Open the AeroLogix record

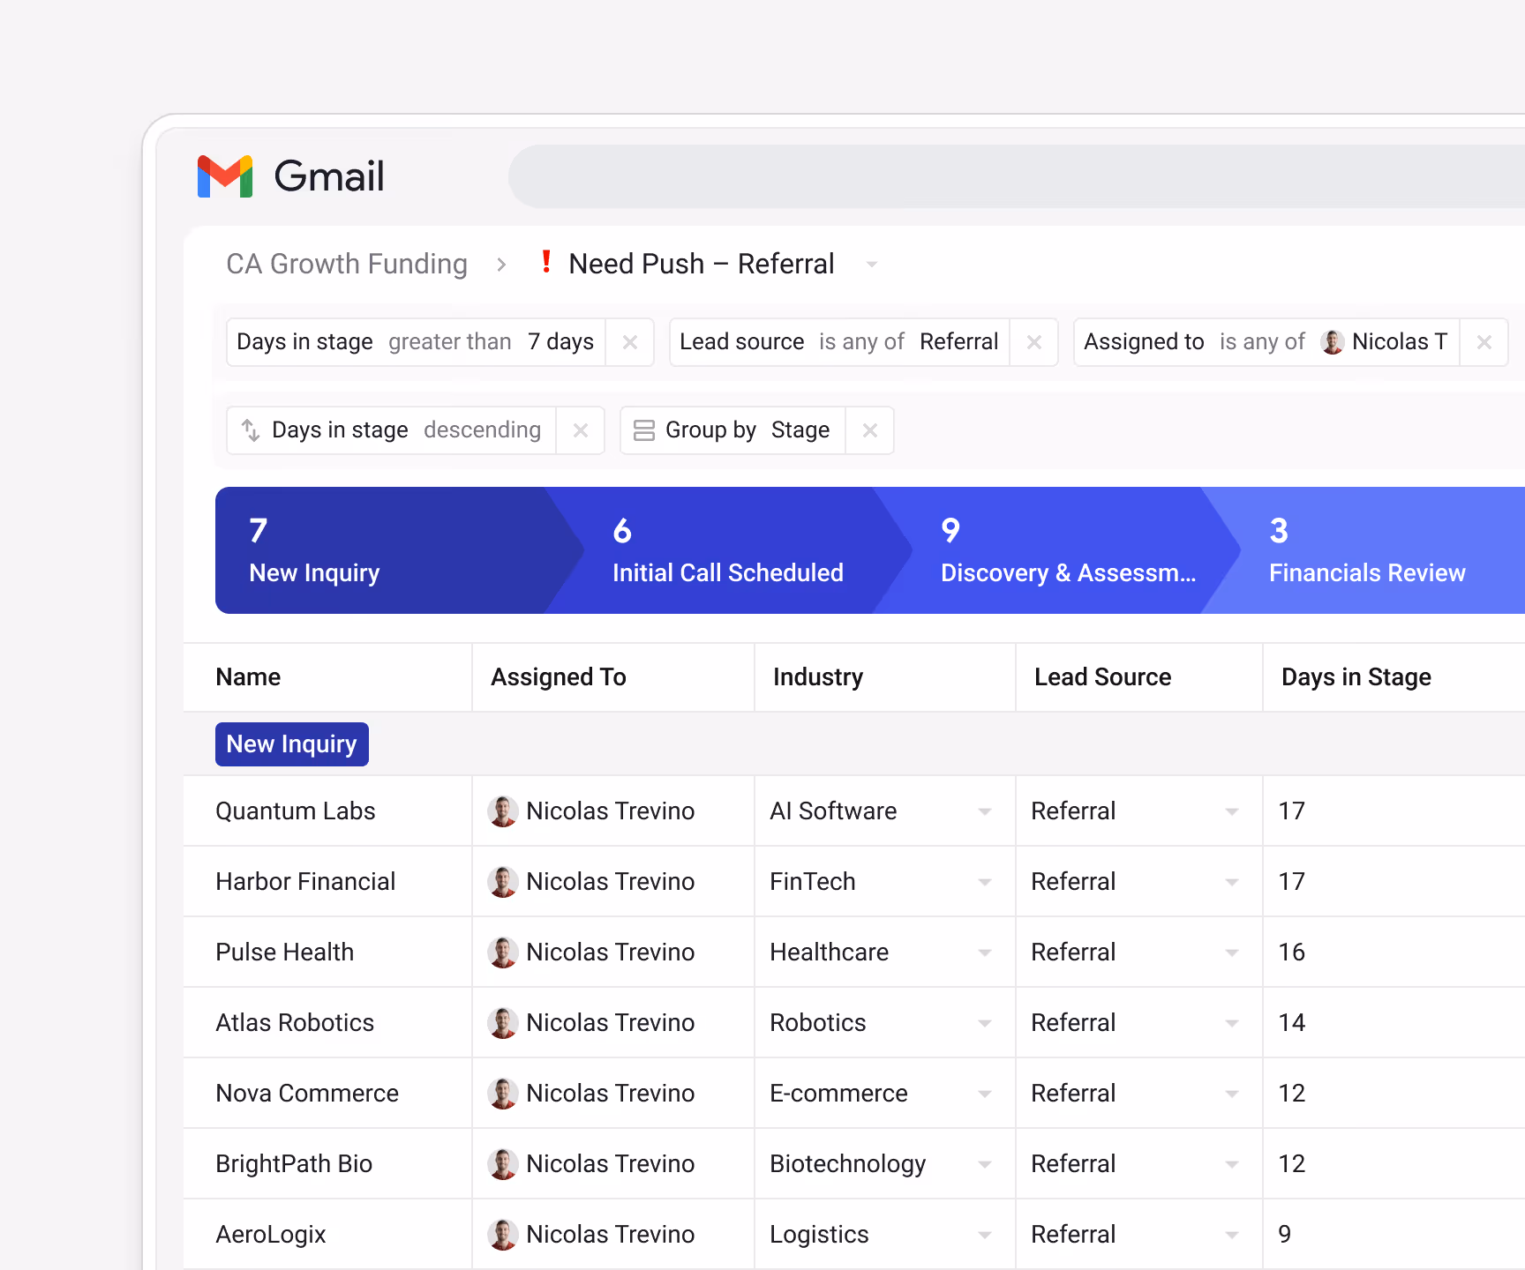point(271,1235)
